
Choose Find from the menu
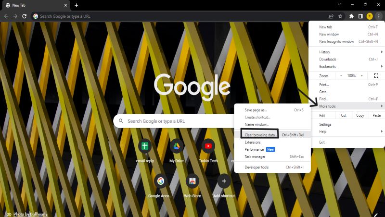point(346,99)
